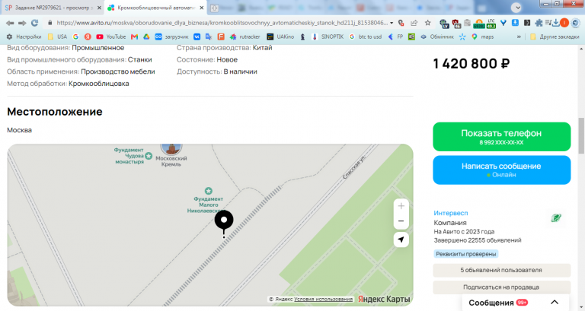The image size is (585, 311).
Task: Open the blue download extension icon
Action: coord(515,23)
